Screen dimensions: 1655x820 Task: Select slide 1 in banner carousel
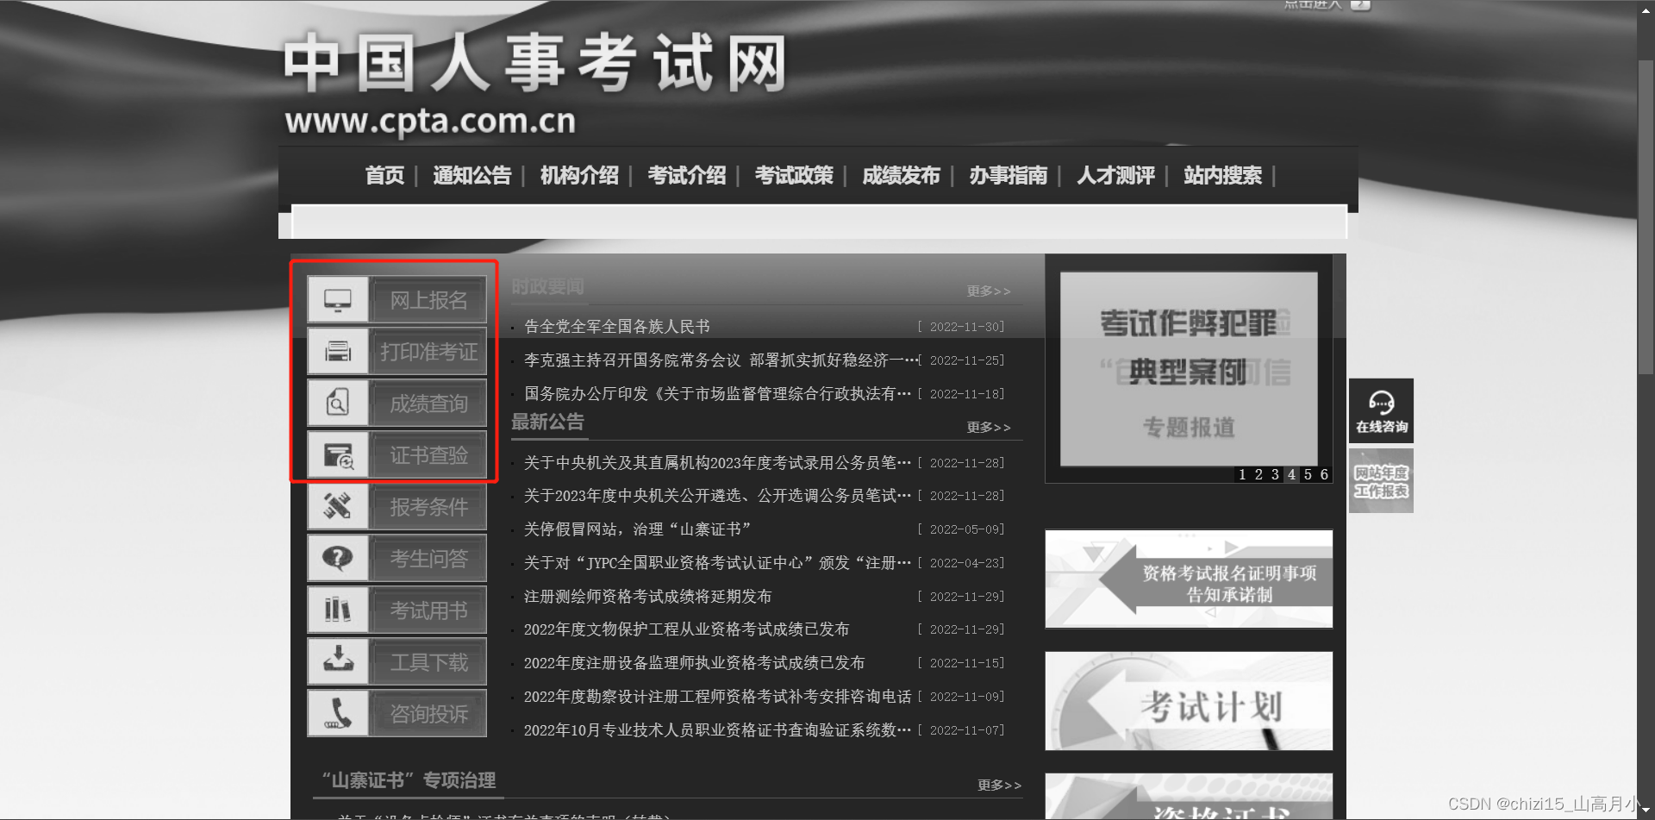pos(1242,474)
